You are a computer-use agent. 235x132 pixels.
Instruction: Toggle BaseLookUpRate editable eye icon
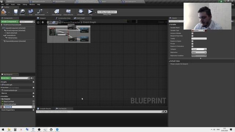coord(33,104)
